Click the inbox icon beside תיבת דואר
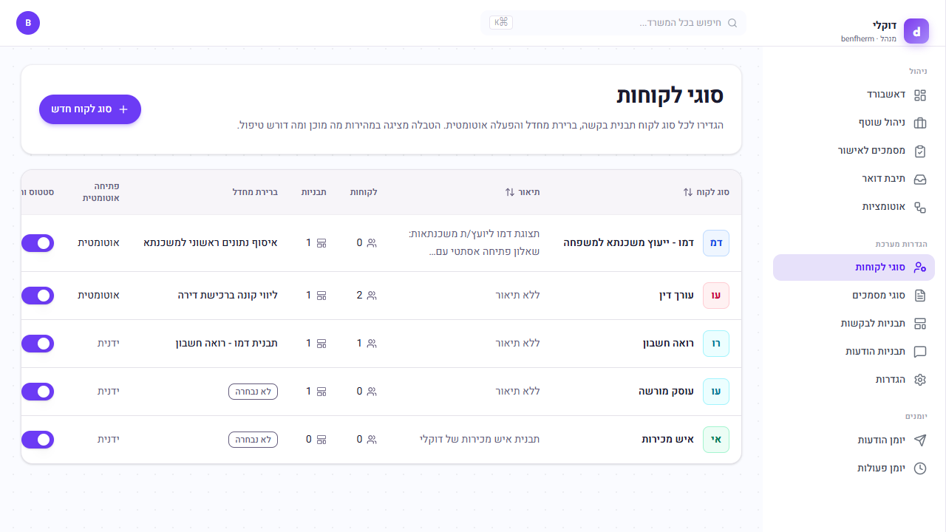 (x=920, y=179)
